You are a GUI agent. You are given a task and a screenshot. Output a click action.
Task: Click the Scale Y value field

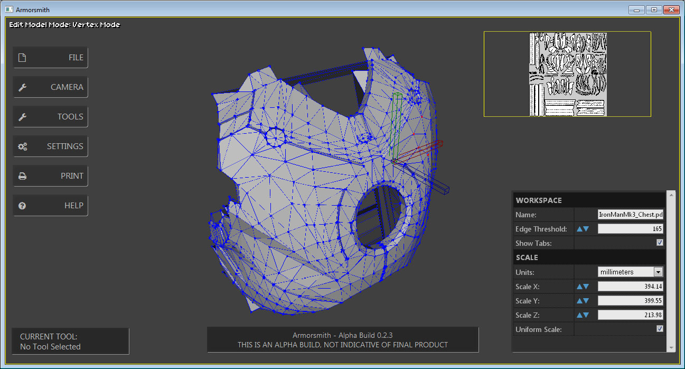630,301
